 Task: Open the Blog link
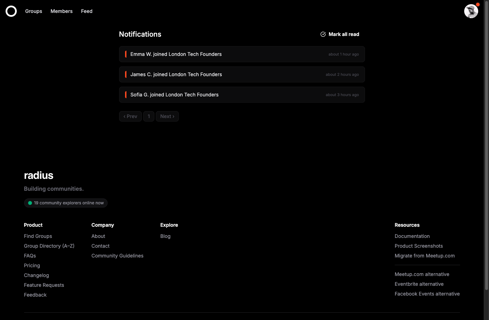tap(165, 236)
